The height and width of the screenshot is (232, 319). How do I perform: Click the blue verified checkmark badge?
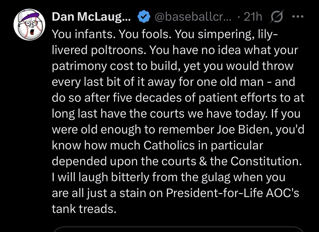[x=143, y=17]
